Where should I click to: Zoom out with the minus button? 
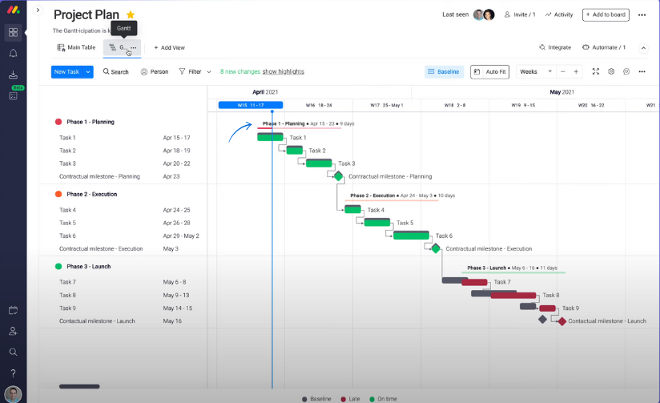[563, 71]
